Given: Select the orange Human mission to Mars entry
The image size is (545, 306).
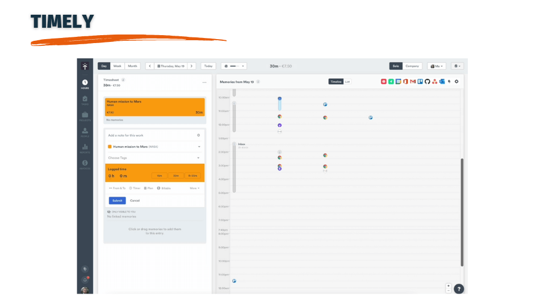Looking at the screenshot, I should 154,107.
